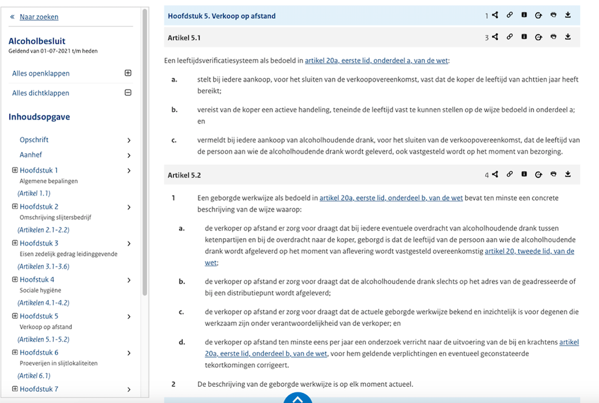Toggle Alles openklappen plus box

(128, 73)
